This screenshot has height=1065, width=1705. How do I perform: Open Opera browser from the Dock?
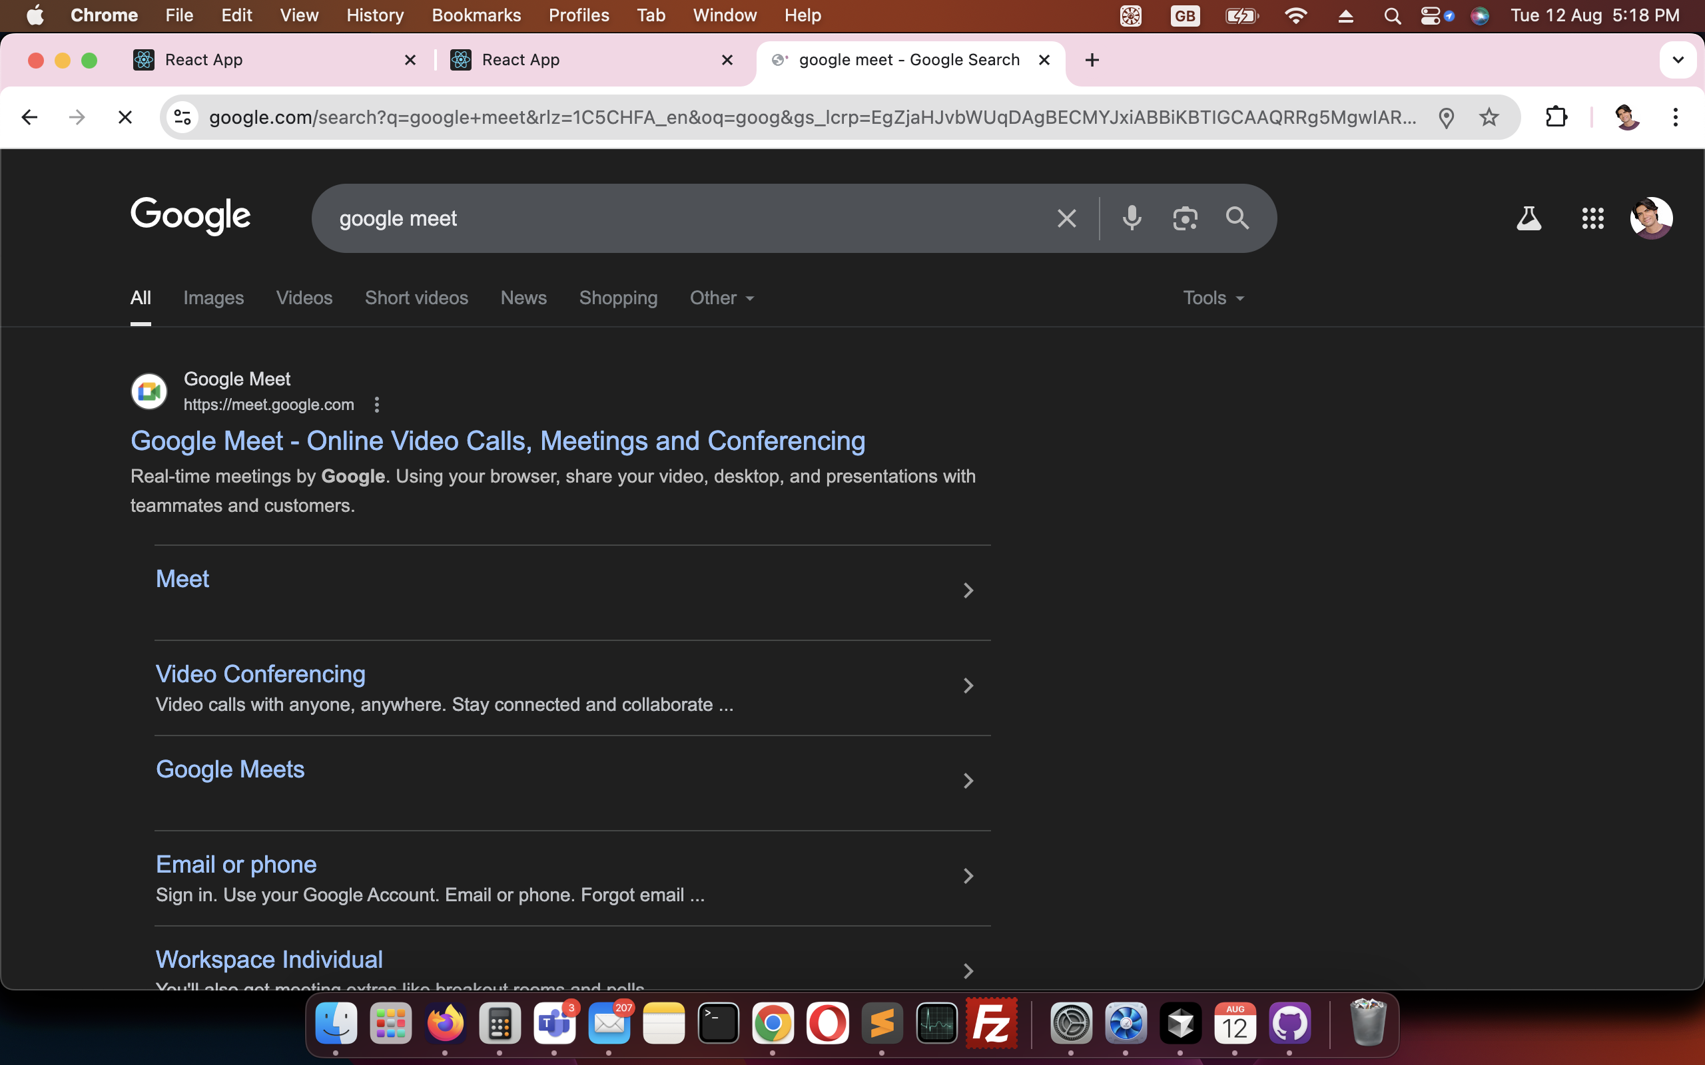click(x=828, y=1023)
